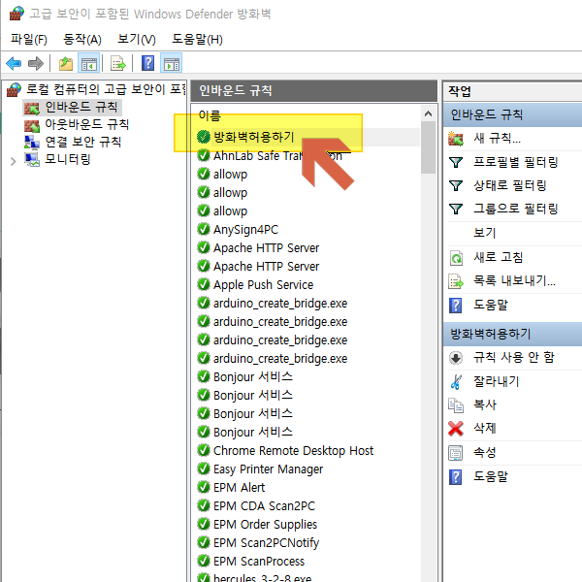The height and width of the screenshot is (582, 582).
Task: Open the 보기 action submenu
Action: click(484, 233)
